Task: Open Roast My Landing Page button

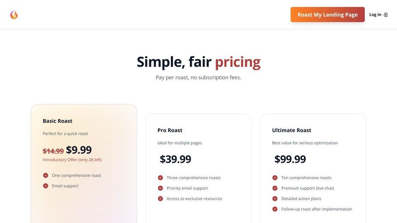Action: (x=327, y=15)
